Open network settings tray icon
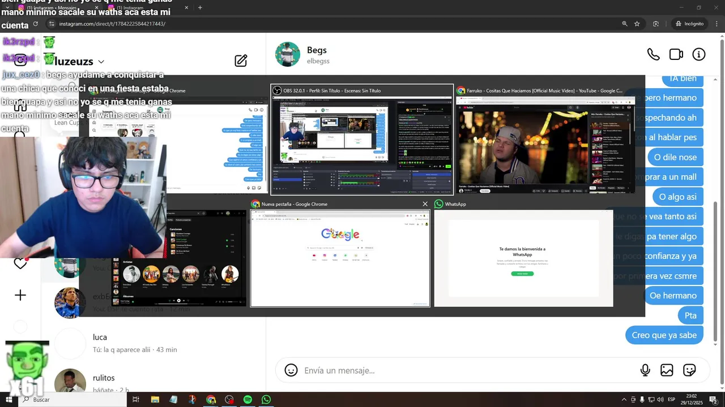725x407 pixels. (651, 400)
